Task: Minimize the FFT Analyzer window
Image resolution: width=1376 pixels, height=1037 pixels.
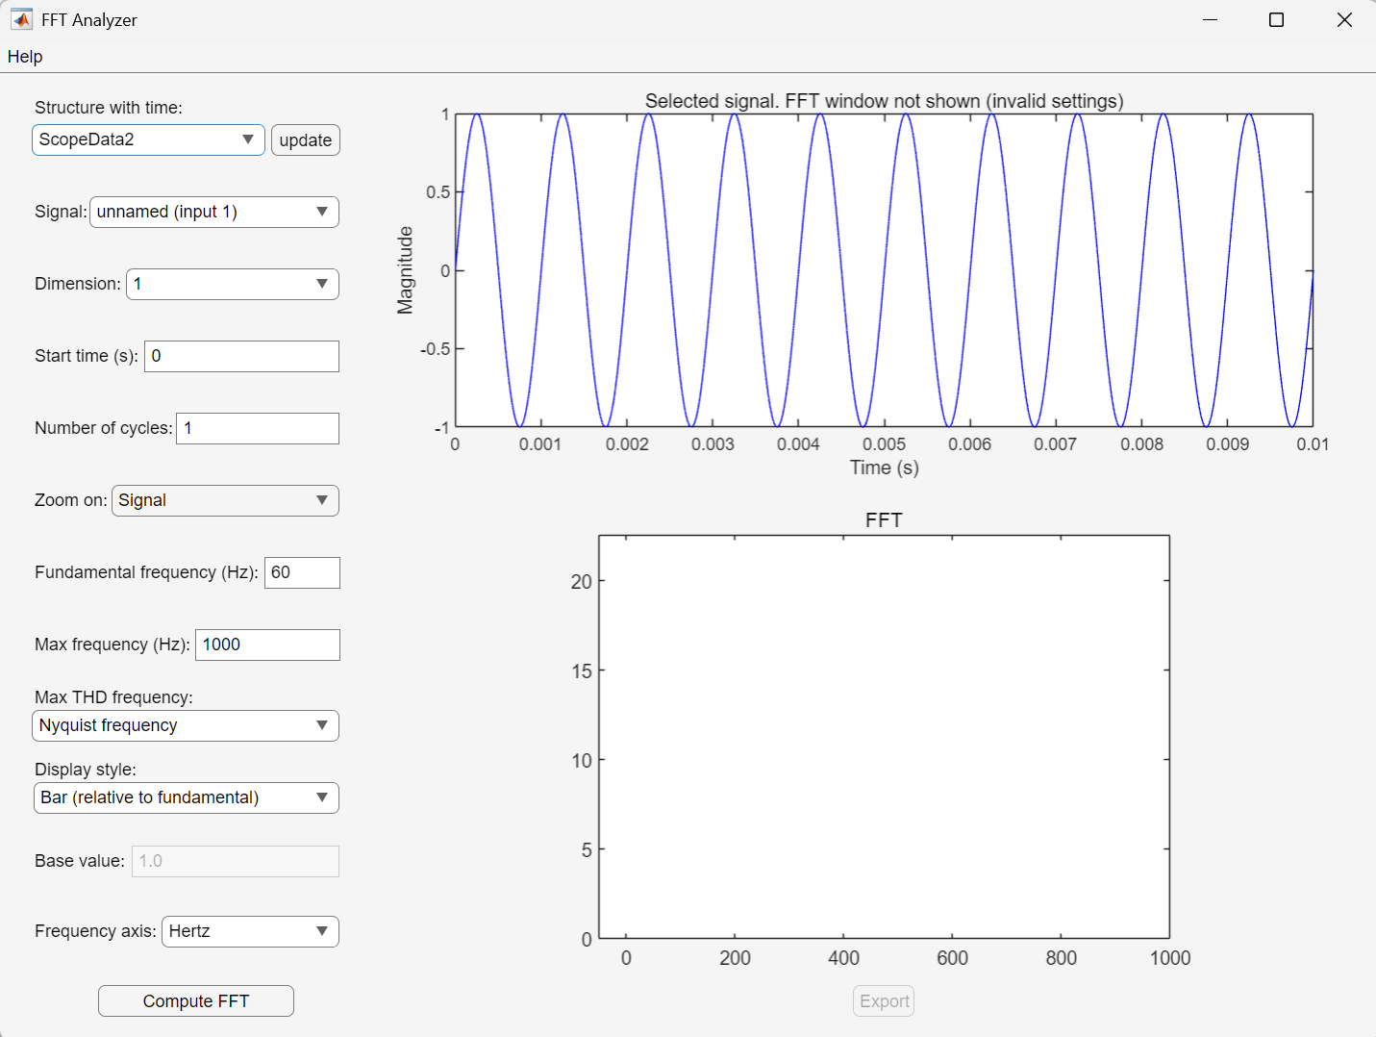Action: (1210, 19)
